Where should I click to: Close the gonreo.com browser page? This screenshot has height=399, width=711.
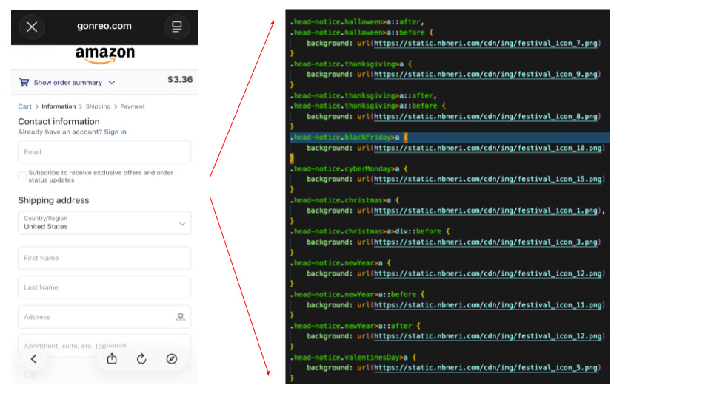[x=32, y=27]
